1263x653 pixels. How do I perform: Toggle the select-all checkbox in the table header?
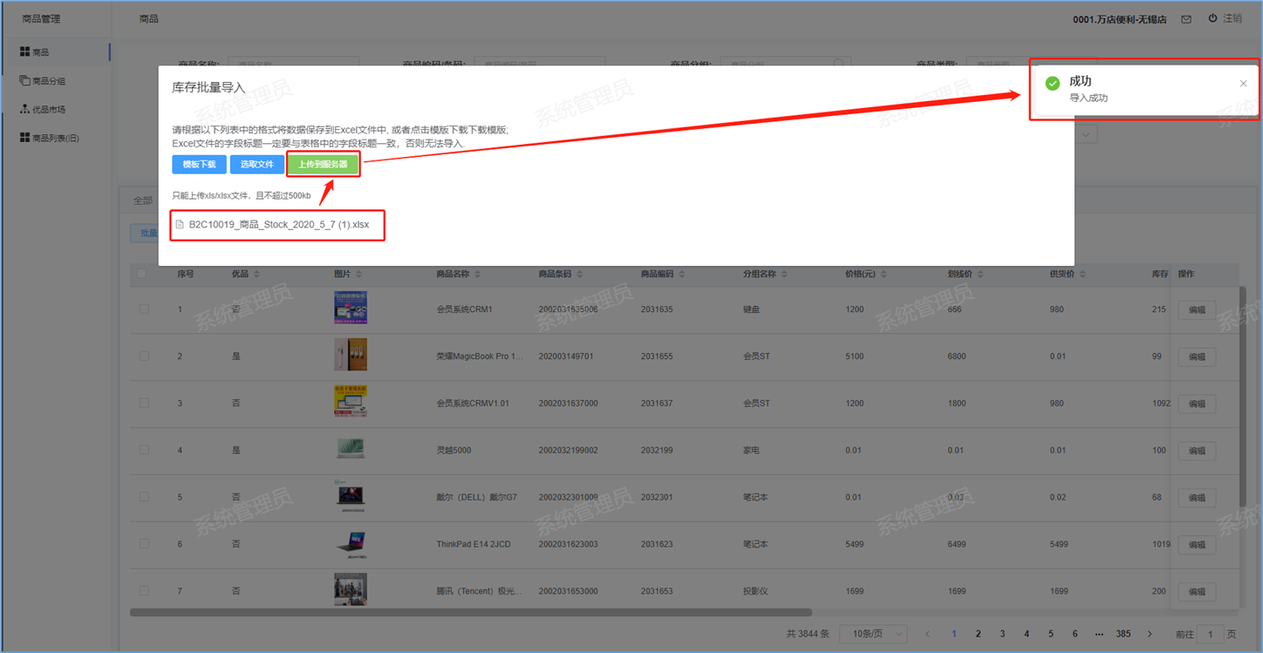[x=142, y=274]
